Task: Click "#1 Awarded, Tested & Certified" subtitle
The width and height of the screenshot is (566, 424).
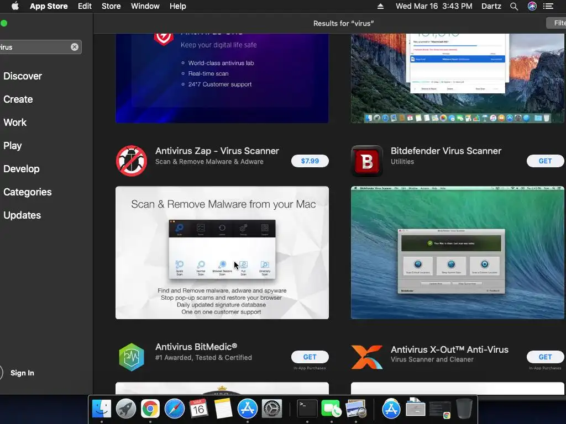Action: (203, 358)
